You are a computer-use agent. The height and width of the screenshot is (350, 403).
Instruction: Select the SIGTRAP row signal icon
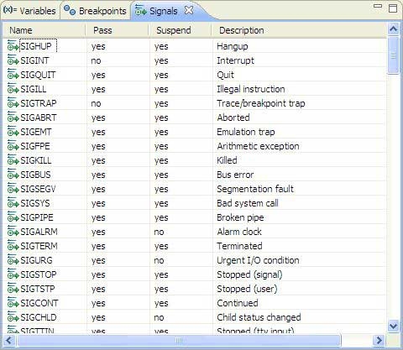(x=13, y=103)
